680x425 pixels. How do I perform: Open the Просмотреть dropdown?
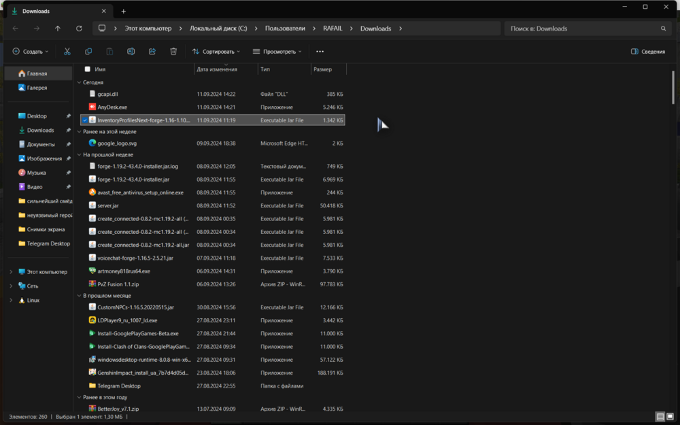(277, 51)
